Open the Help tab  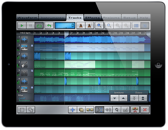(144, 18)
